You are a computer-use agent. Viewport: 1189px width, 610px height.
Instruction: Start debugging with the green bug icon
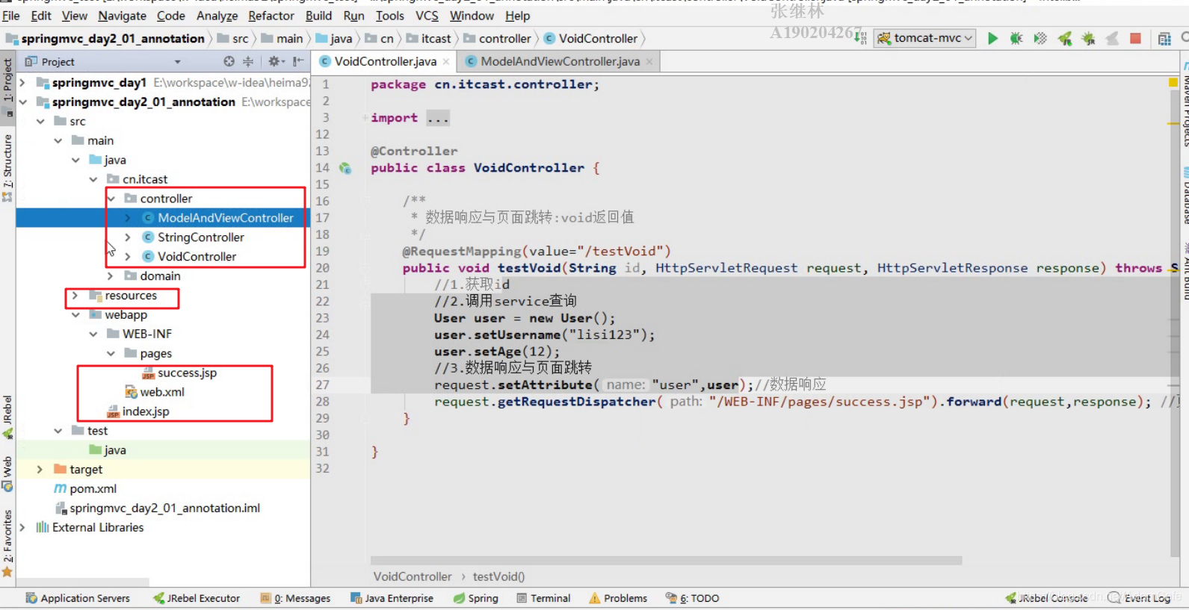[1016, 38]
